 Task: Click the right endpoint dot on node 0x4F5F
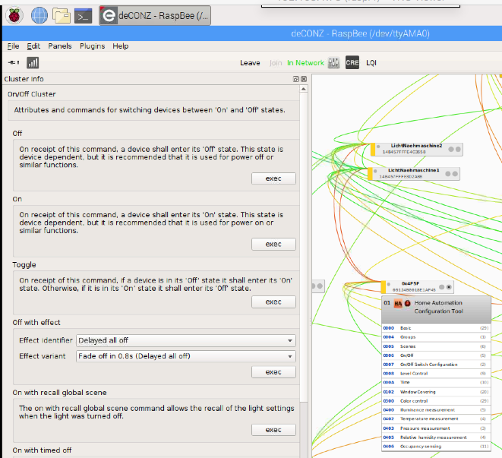coord(449,287)
